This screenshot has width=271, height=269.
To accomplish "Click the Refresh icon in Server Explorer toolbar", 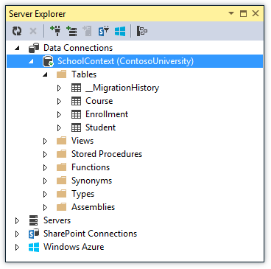I will 17,31.
